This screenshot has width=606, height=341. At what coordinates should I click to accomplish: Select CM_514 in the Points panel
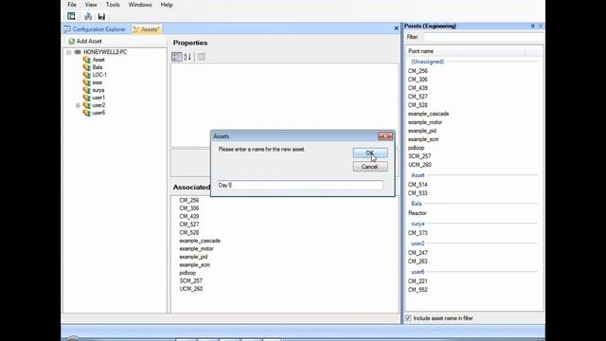click(418, 185)
